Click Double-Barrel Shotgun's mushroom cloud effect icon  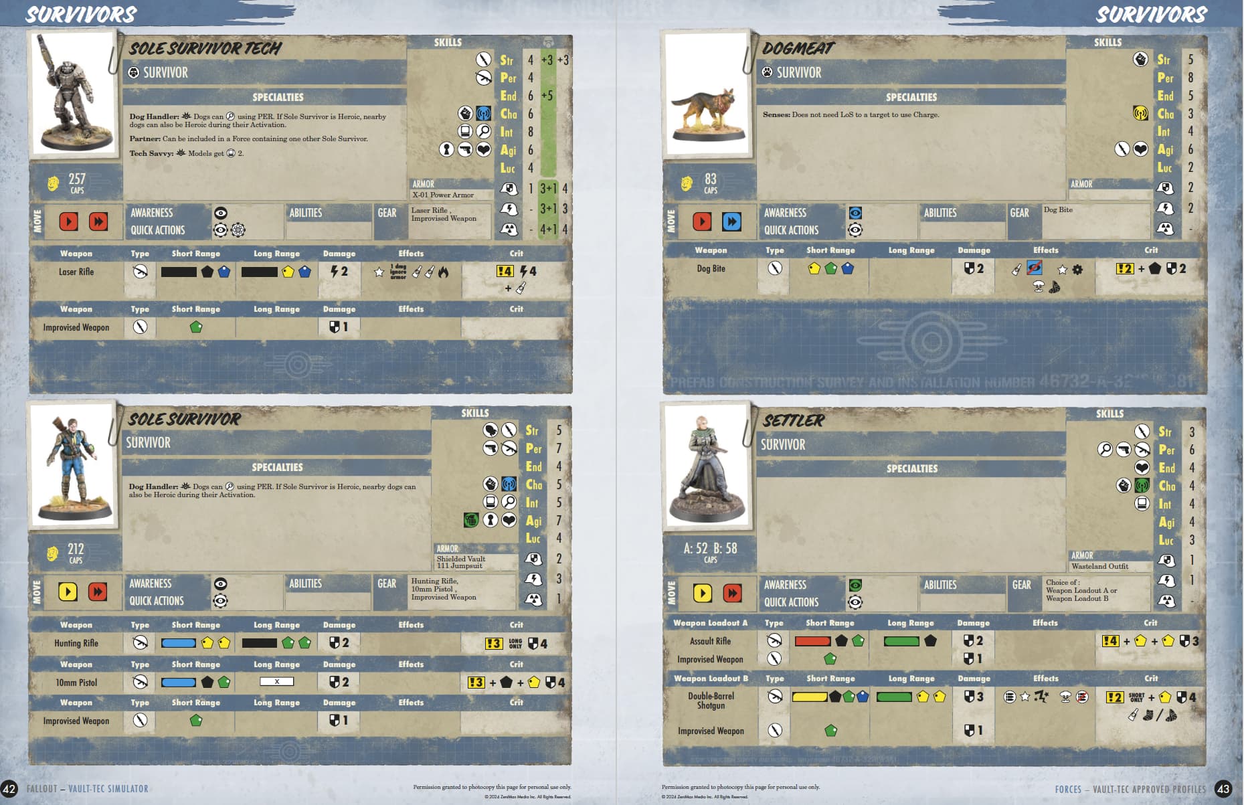pyautogui.click(x=1065, y=697)
